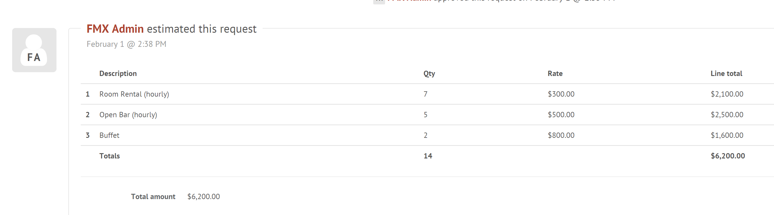Click the Line total column header
Viewport: 774px width, 215px height.
click(726, 74)
